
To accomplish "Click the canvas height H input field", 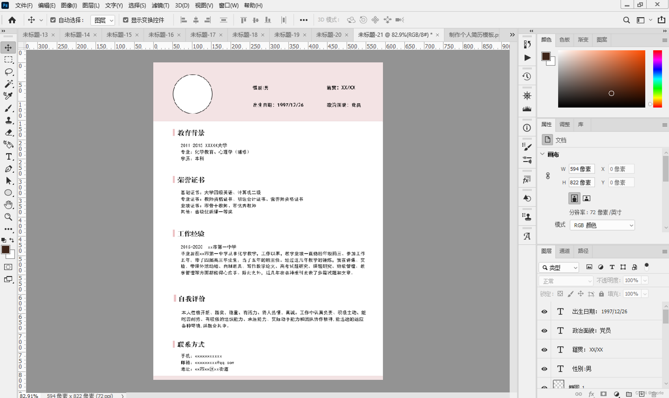I will tap(581, 182).
